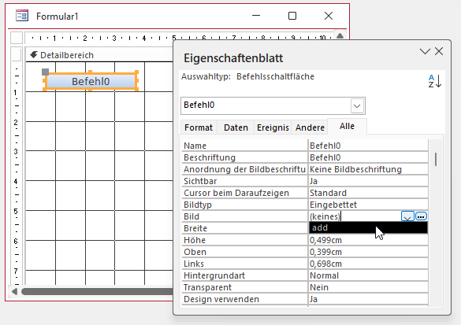Image resolution: width=461 pixels, height=325 pixels.
Task: Select the Hintergrundart property label
Action: point(244,275)
